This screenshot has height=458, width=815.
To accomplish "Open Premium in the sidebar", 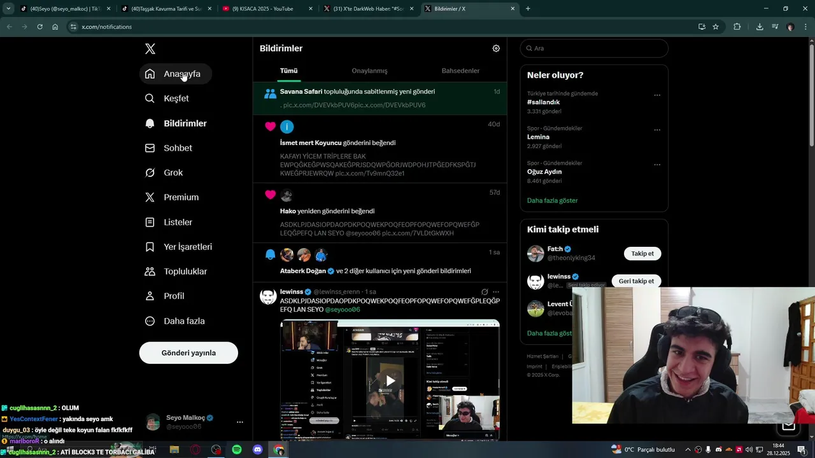I will 172,197.
